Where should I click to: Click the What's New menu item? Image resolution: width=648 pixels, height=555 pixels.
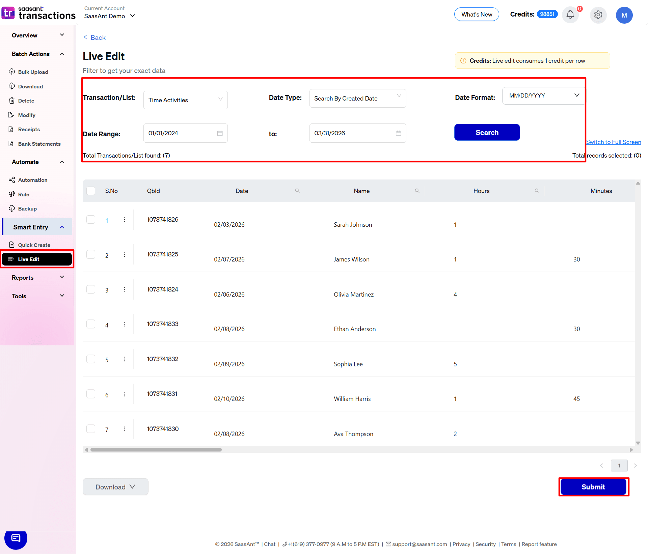pyautogui.click(x=477, y=14)
